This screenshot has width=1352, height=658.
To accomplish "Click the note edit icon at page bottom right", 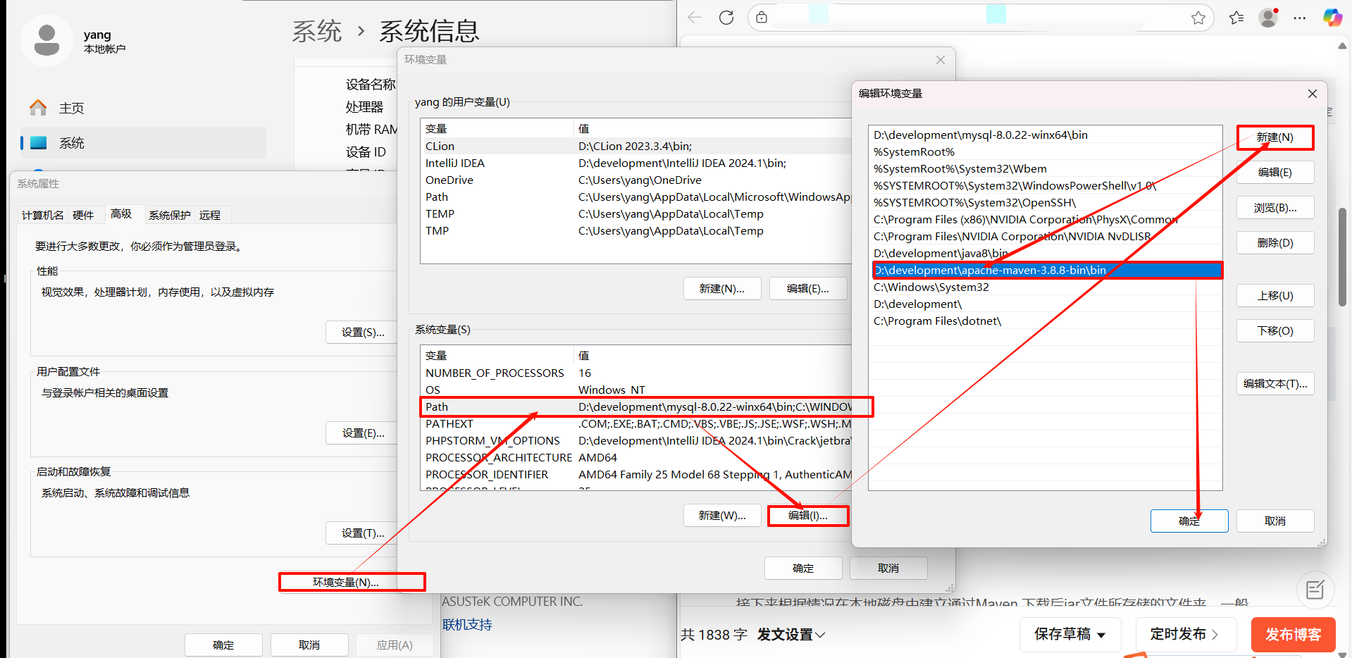I will 1315,590.
